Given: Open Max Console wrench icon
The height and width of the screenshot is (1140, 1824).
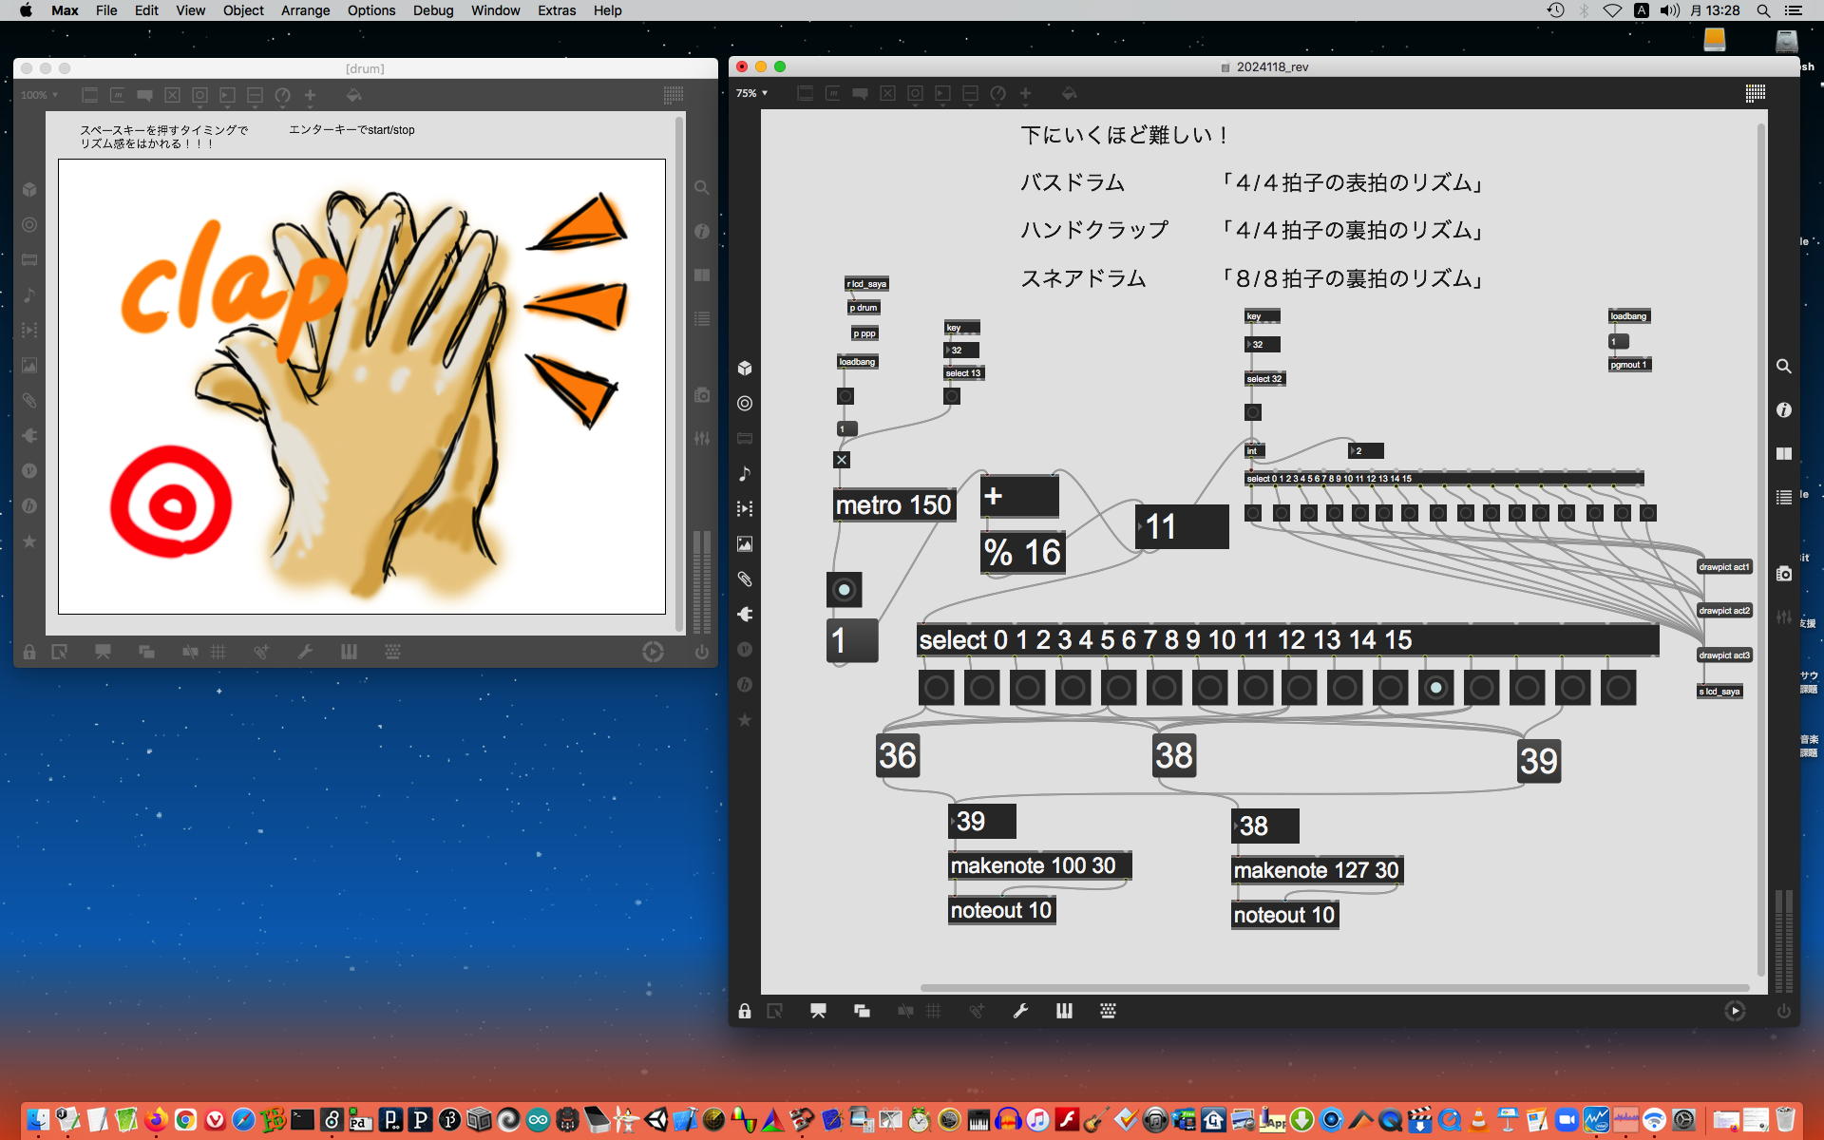Looking at the screenshot, I should point(1020,1011).
